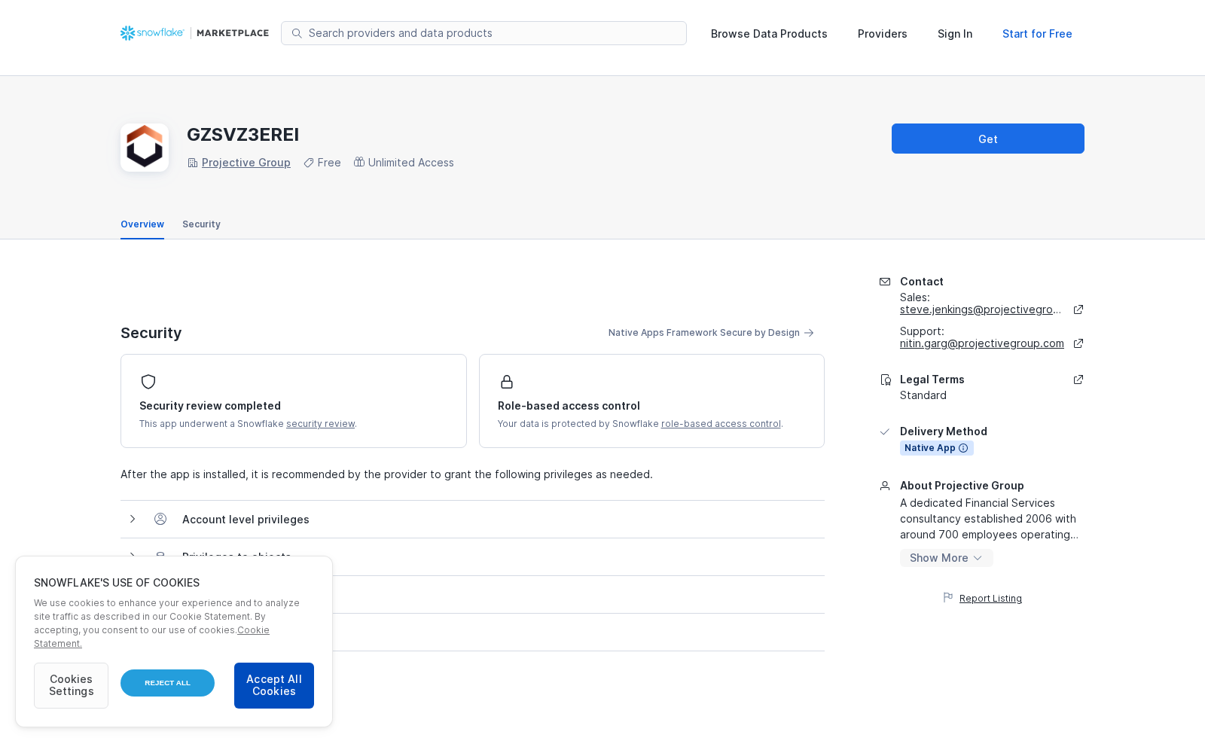The image size is (1205, 753).
Task: Click the steve.jenkings sales email link
Action: point(981,309)
